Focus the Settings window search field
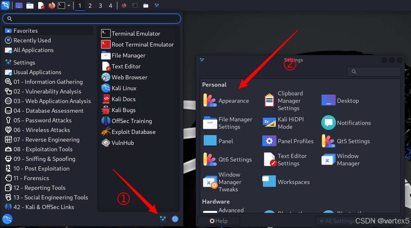 374,72
